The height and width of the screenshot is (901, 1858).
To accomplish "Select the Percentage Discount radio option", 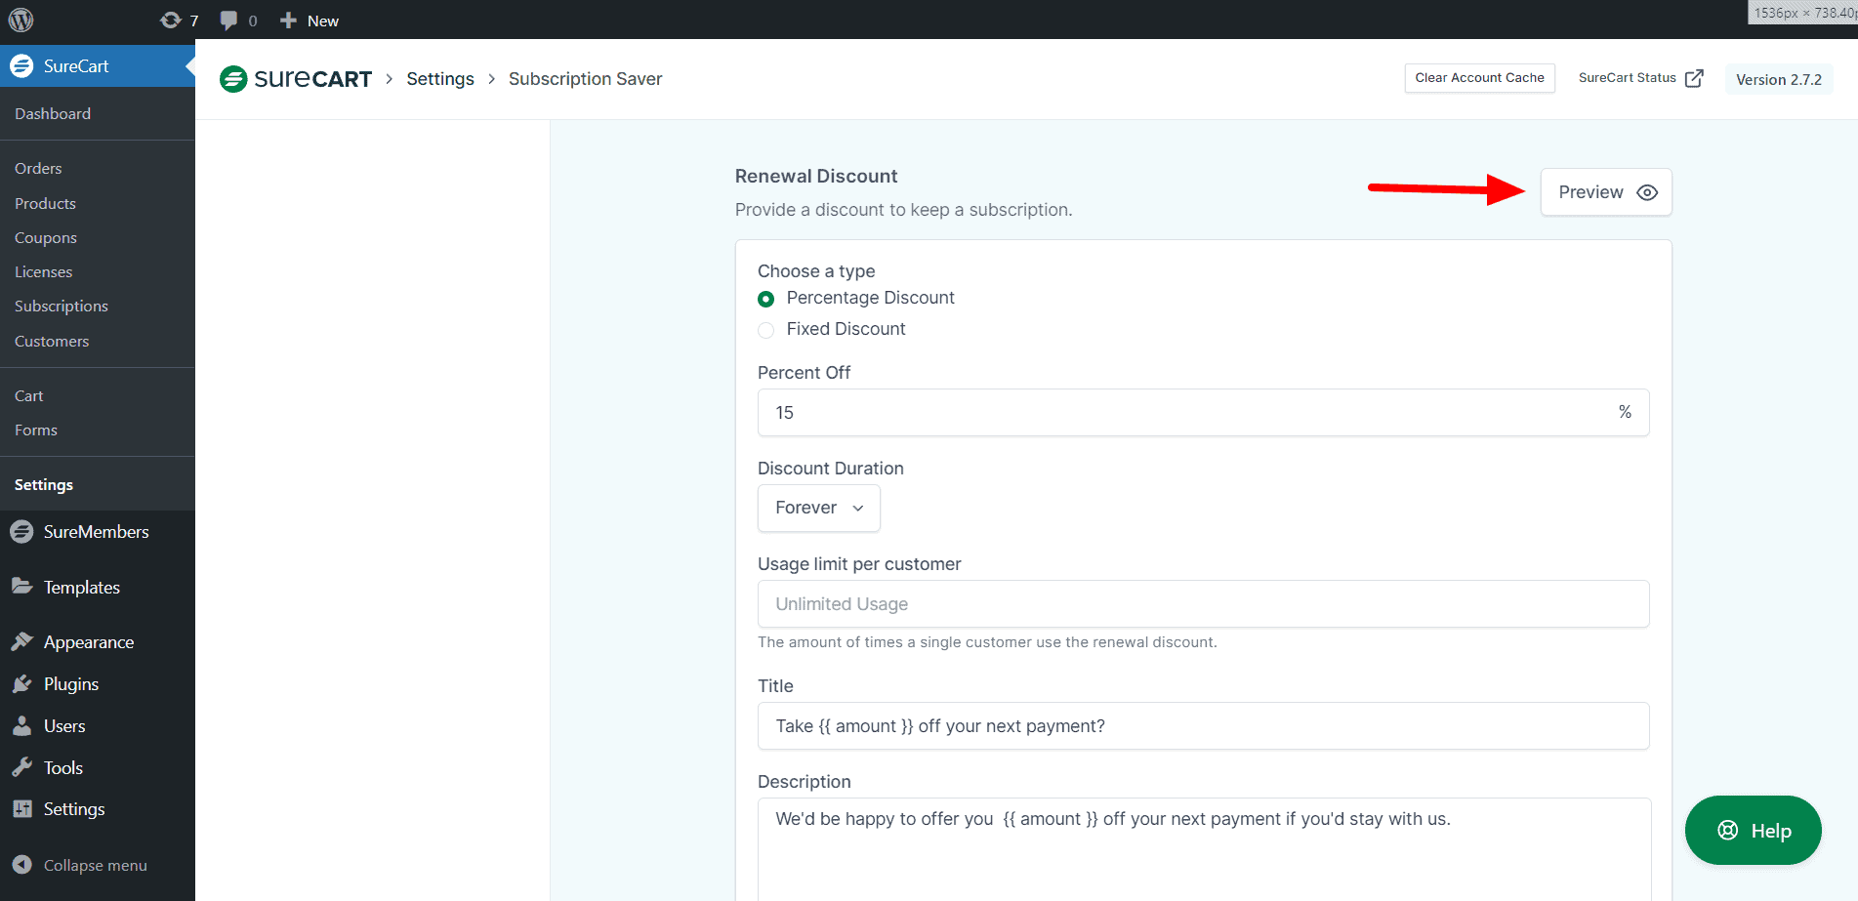I will [x=766, y=299].
